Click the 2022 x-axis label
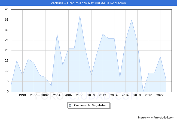The image size is (177, 122). 160,95
